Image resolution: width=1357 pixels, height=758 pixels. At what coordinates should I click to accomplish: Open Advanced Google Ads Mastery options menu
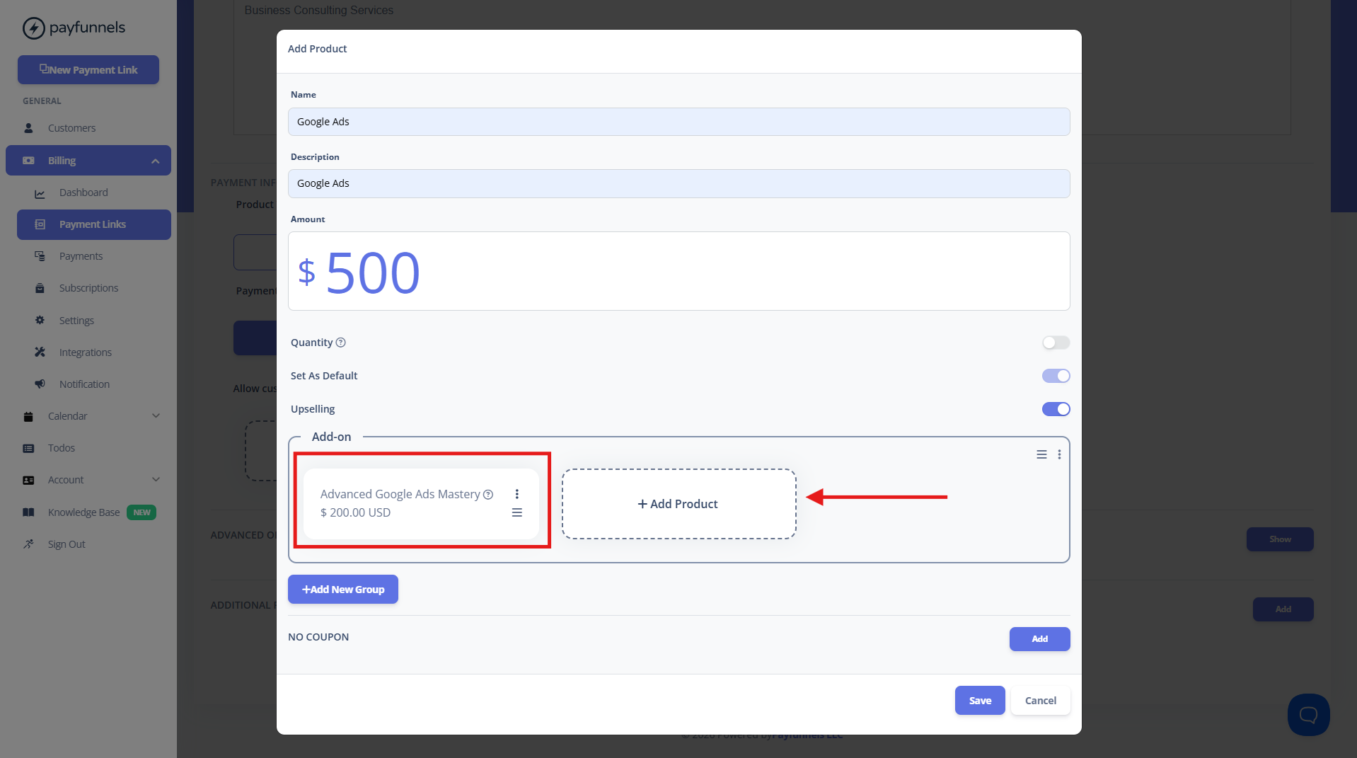(517, 494)
